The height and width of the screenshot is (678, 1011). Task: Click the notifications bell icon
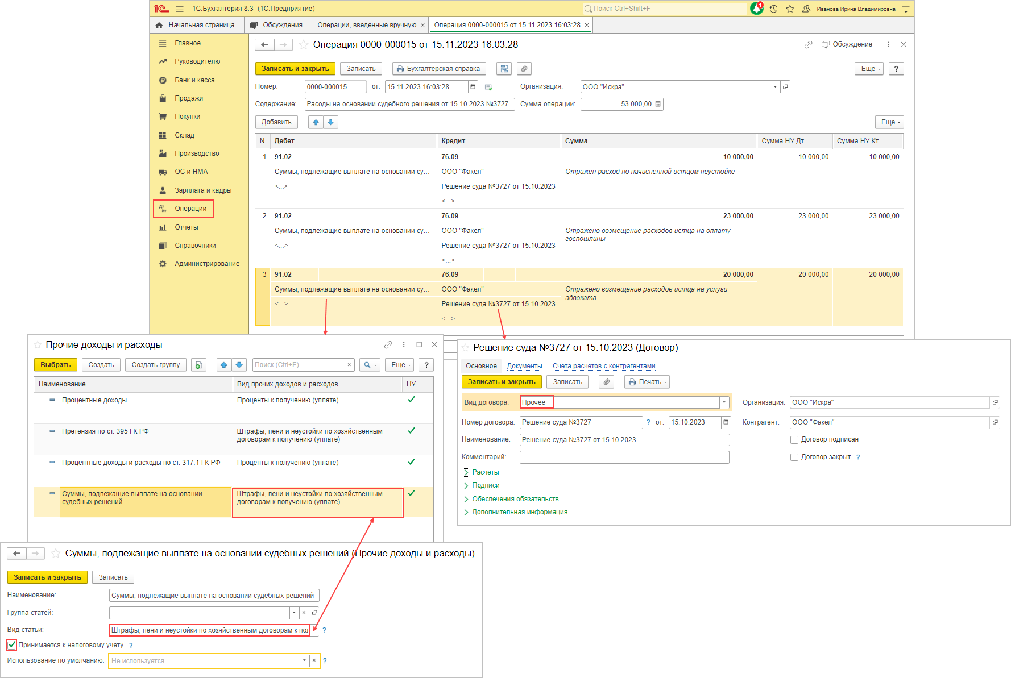tap(757, 9)
